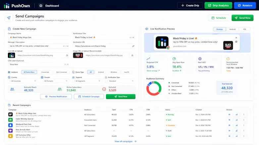Screen dimensions: 259x145
Task: Select the All device type option
Action: pos(91,72)
